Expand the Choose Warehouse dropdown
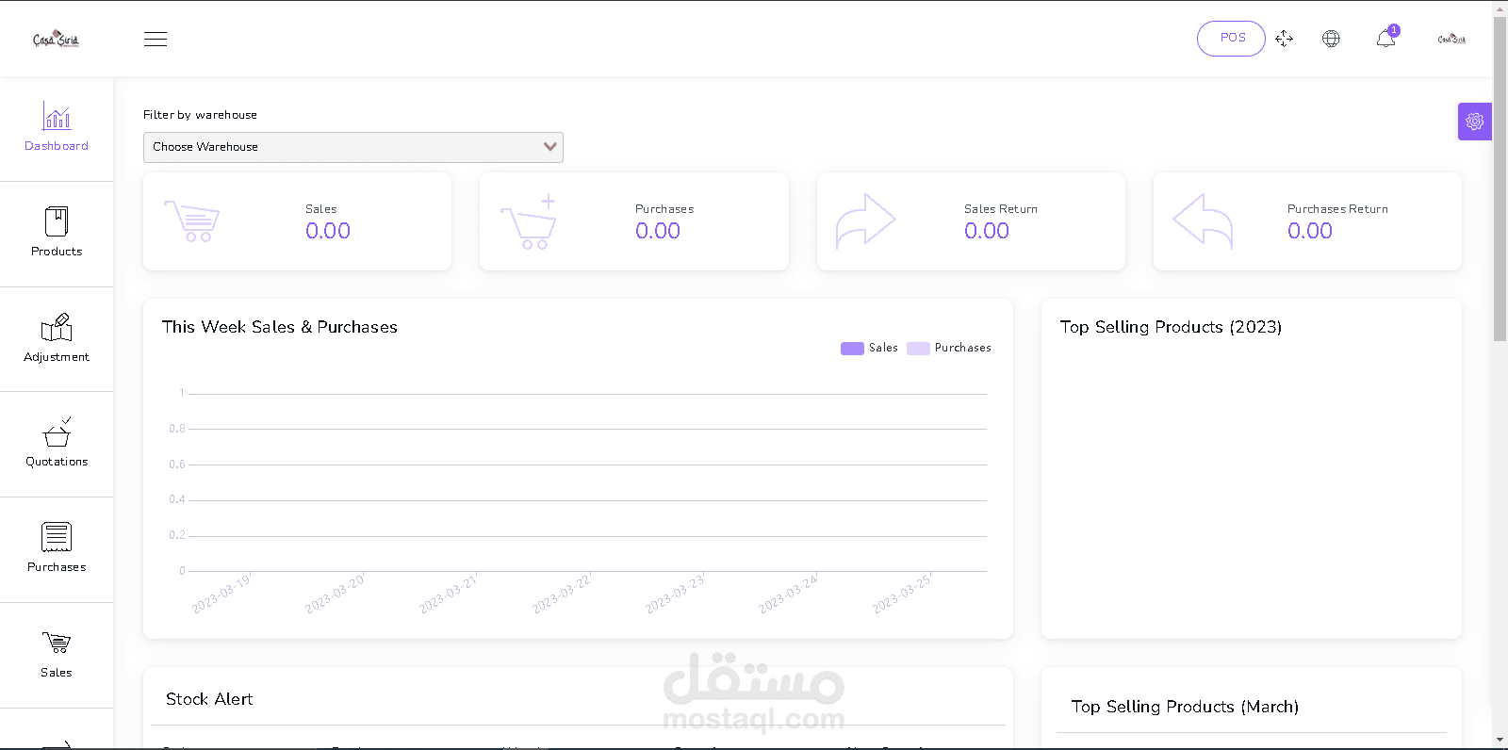This screenshot has width=1508, height=750. [x=353, y=147]
